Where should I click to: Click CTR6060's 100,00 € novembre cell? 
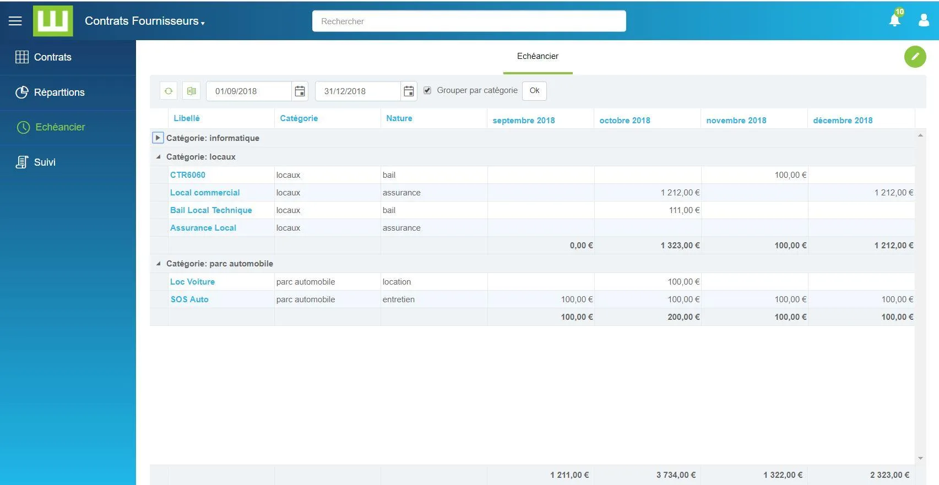click(755, 175)
